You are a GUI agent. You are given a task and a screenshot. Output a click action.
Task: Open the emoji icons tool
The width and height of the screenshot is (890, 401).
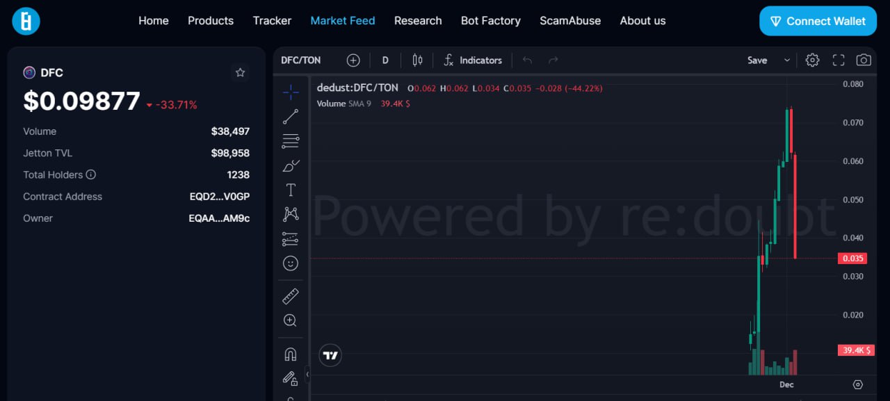pyautogui.click(x=291, y=263)
